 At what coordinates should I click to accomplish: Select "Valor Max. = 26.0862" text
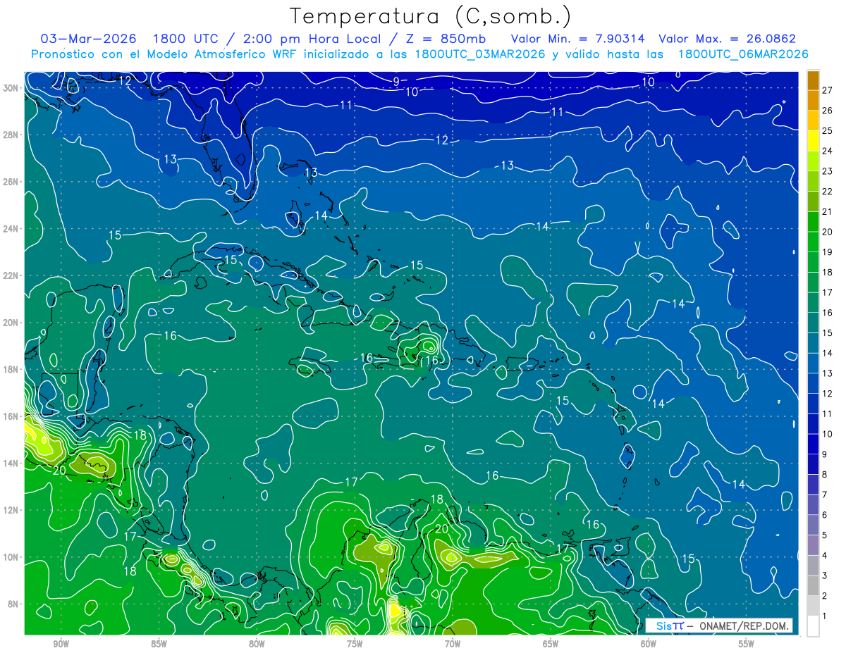(728, 39)
